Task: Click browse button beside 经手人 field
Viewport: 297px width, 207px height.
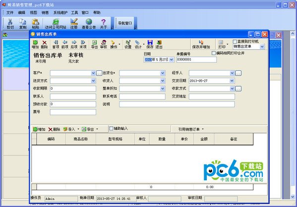Action: [238, 73]
